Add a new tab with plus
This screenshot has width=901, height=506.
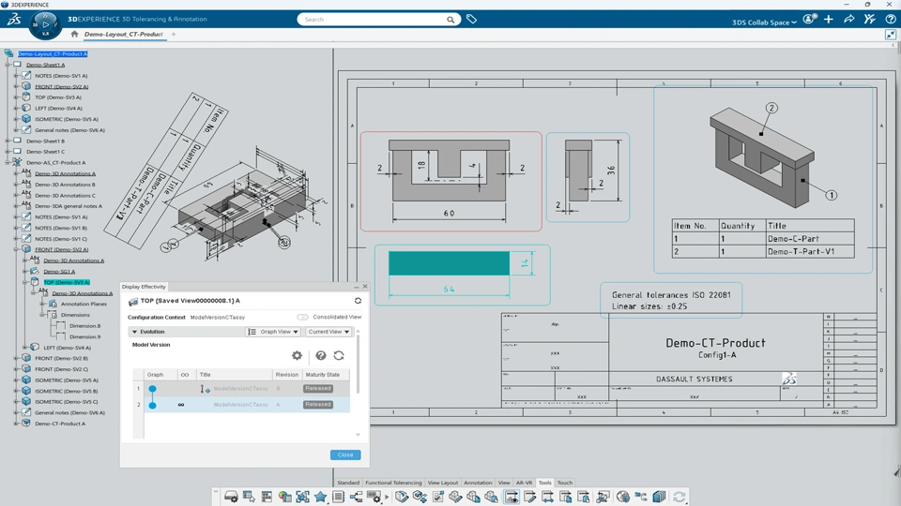174,35
